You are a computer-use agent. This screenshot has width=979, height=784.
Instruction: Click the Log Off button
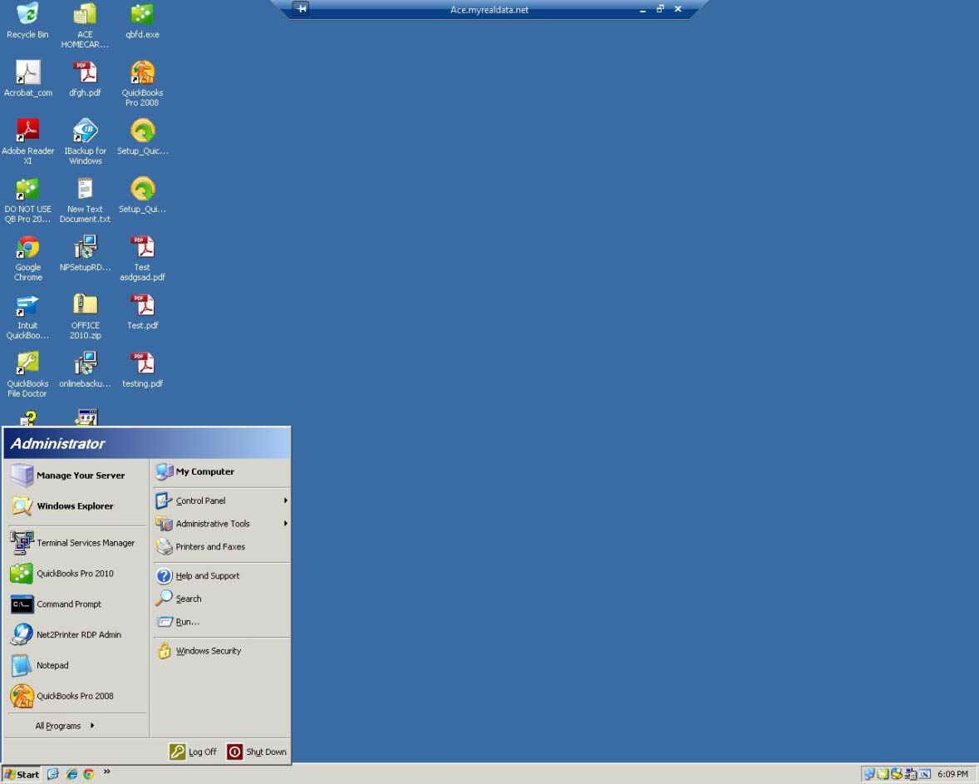(x=193, y=752)
